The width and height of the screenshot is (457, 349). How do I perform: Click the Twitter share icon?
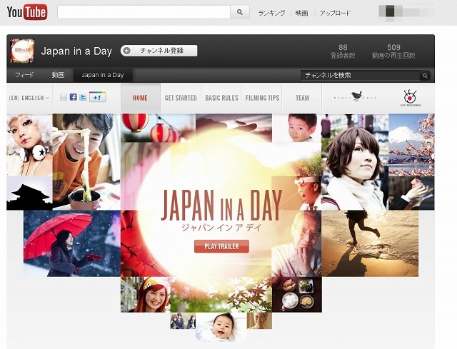(83, 97)
